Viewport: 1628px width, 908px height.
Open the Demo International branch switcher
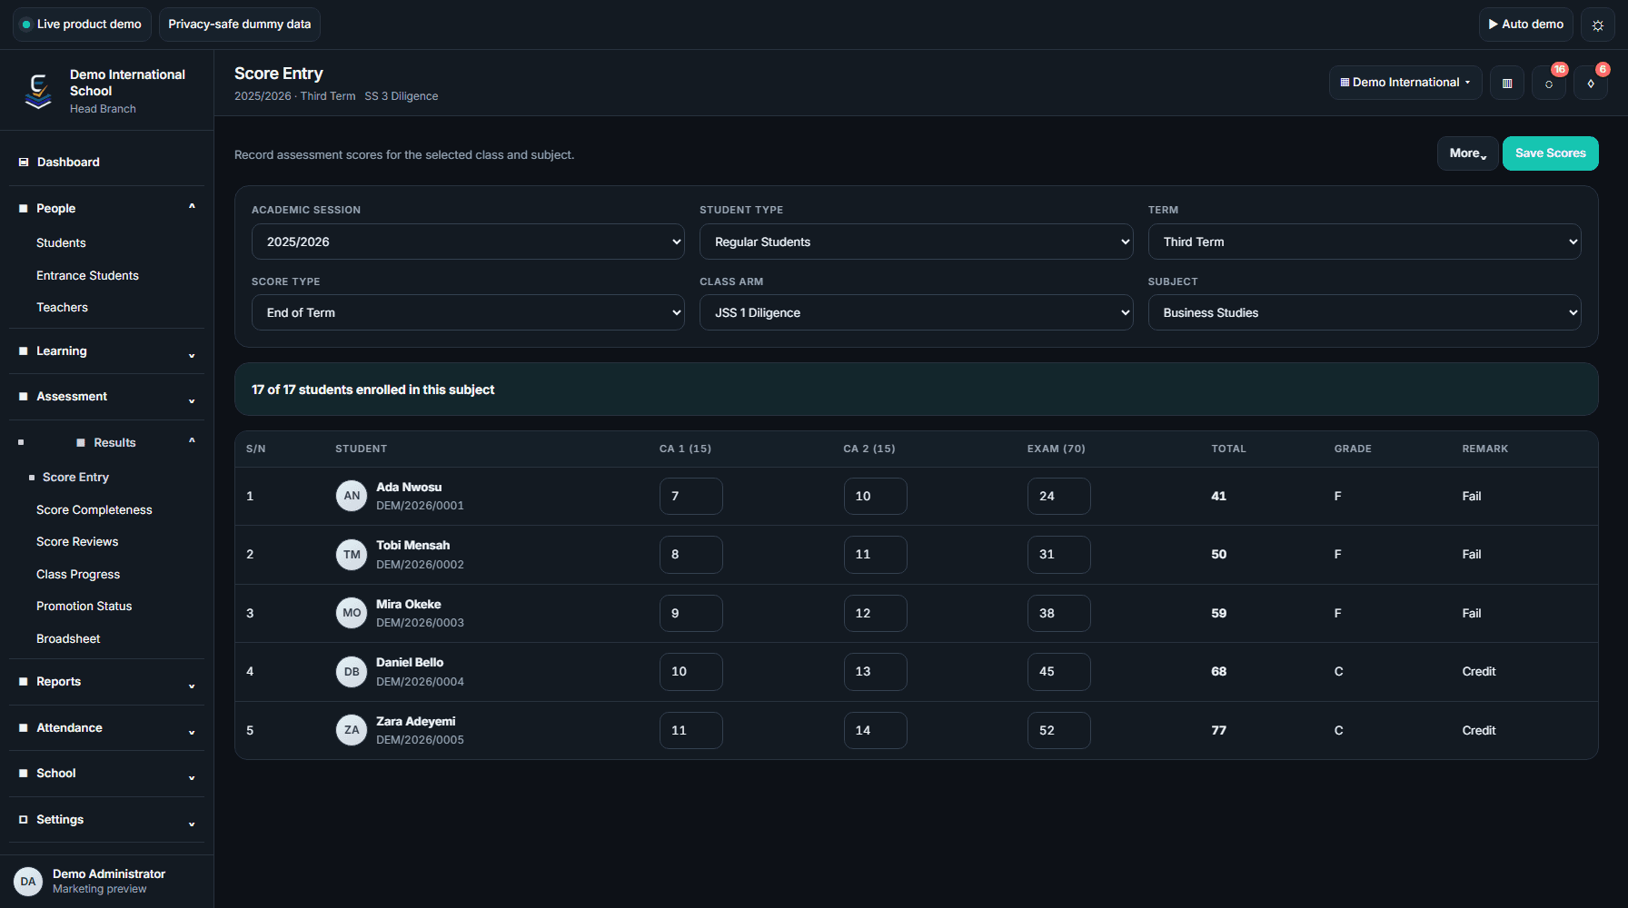(x=1405, y=83)
